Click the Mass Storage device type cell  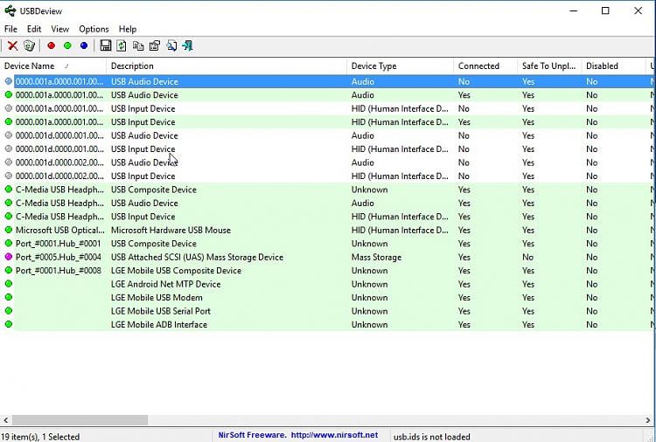click(x=376, y=257)
